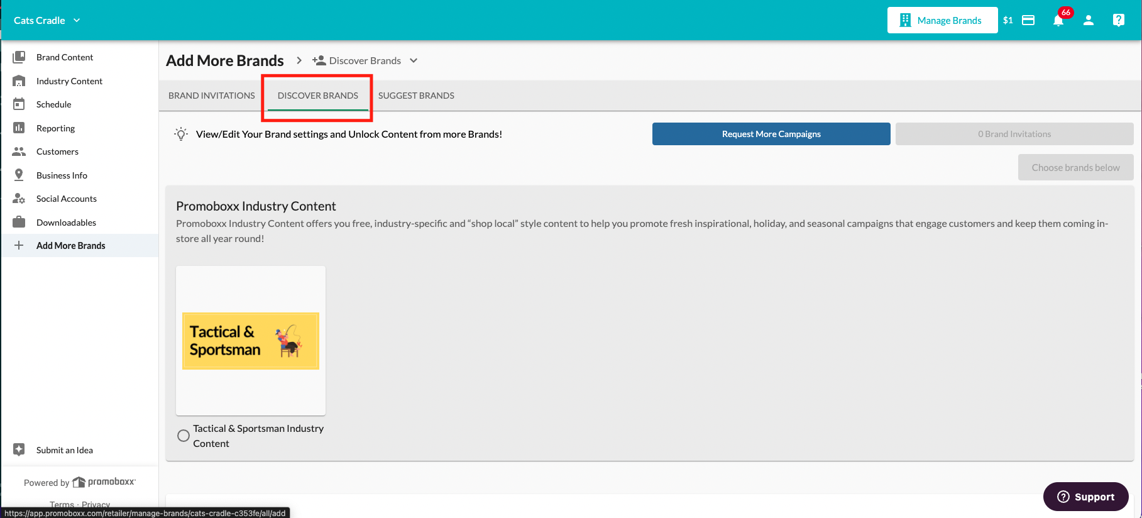Switch to the Discover Brands tab
The height and width of the screenshot is (518, 1142).
click(318, 96)
